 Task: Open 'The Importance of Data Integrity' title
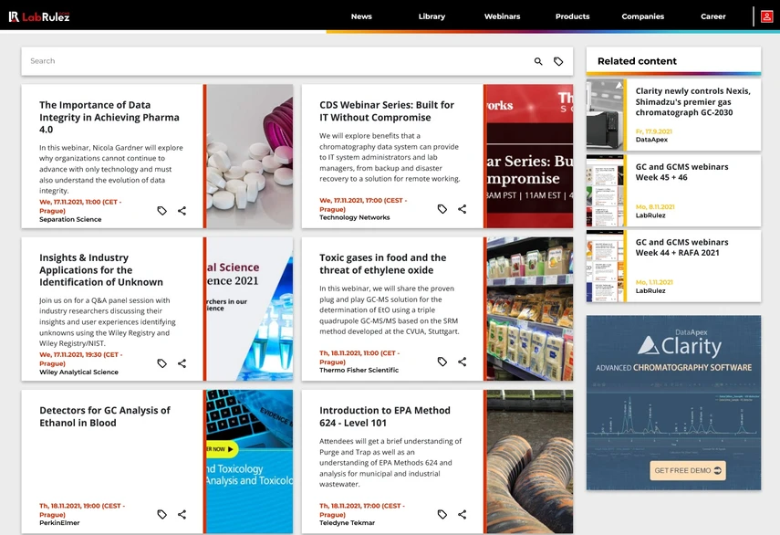pos(109,117)
